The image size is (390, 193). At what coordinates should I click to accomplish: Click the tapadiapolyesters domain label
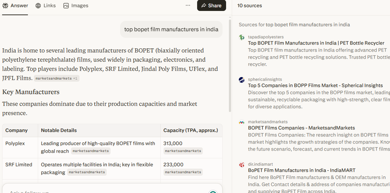(266, 37)
